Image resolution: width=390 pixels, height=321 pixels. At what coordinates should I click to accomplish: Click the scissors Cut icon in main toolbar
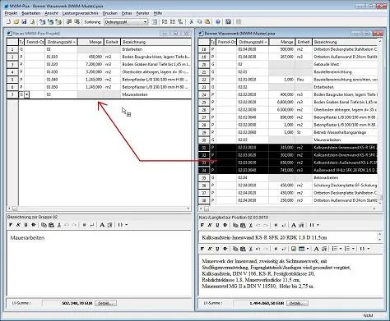192,21
